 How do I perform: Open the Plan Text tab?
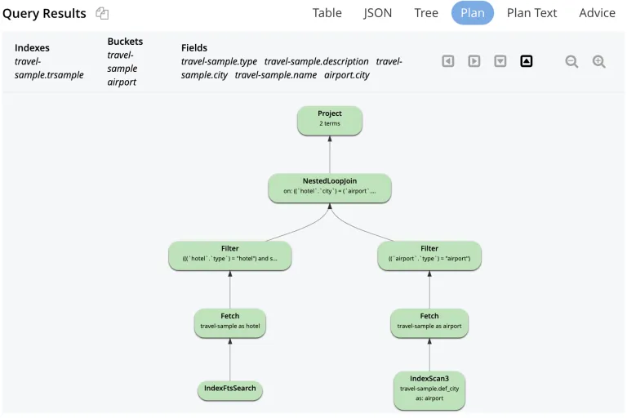532,13
